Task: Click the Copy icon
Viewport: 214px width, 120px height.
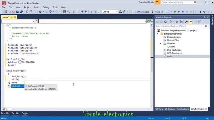Action: [x=31, y=12]
